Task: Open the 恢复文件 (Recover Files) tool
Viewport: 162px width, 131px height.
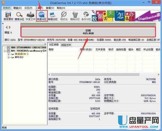Action: (x=30, y=16)
